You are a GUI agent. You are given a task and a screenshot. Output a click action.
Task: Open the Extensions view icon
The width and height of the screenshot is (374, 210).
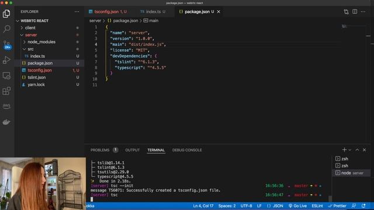6,91
